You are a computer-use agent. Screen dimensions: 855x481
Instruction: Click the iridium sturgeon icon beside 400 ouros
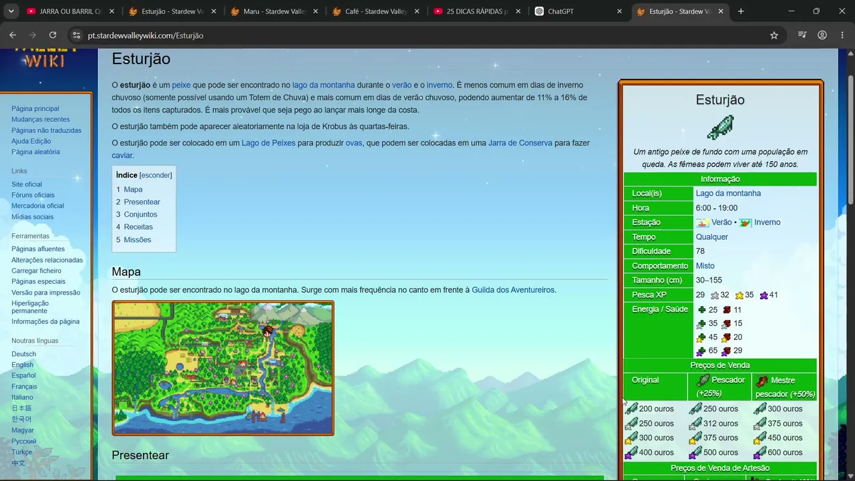click(x=631, y=452)
